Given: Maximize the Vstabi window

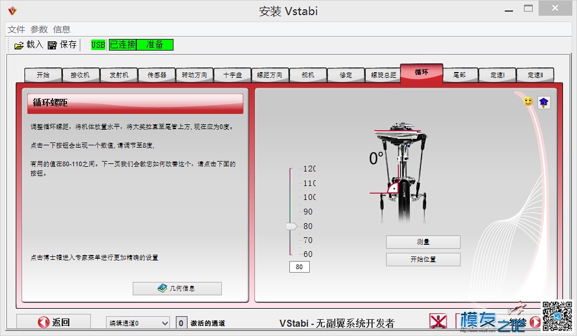Looking at the screenshot, I should pos(529,9).
